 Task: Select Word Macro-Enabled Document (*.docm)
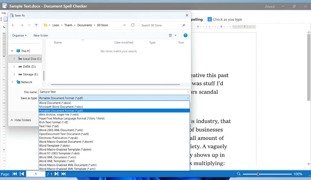point(114,142)
